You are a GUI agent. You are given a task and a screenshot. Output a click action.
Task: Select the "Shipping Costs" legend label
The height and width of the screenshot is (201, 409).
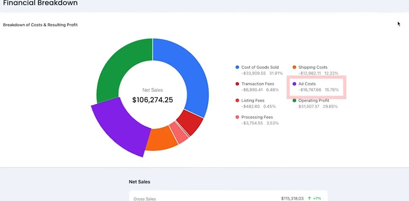(313, 67)
